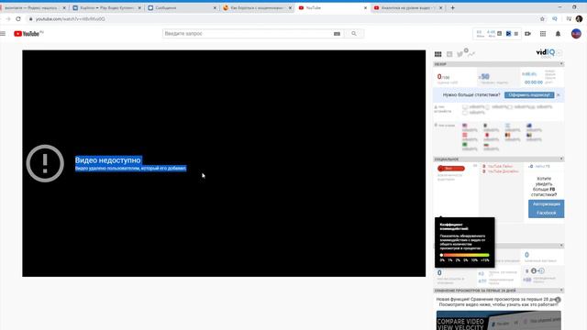The image size is (587, 330).
Task: Click the Видео недоступно heading
Action: [x=108, y=160]
